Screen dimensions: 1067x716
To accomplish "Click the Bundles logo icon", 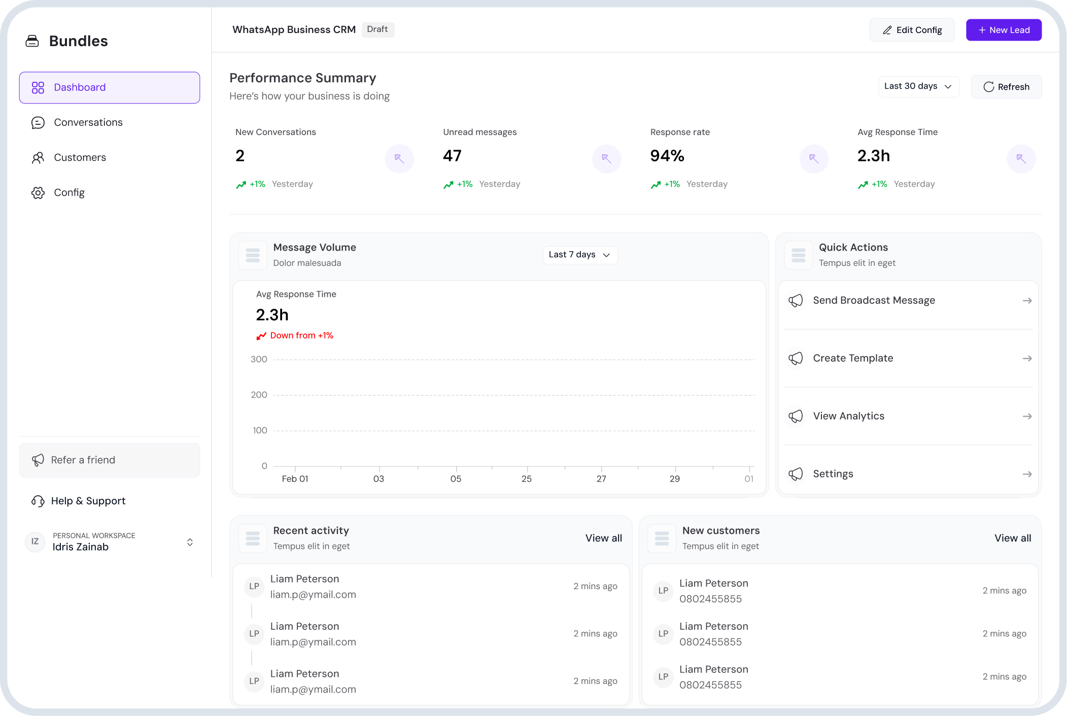I will click(32, 41).
